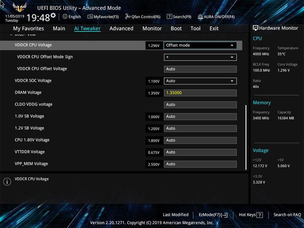Open the Monitor tab
The width and height of the screenshot is (304, 228).
[152, 29]
